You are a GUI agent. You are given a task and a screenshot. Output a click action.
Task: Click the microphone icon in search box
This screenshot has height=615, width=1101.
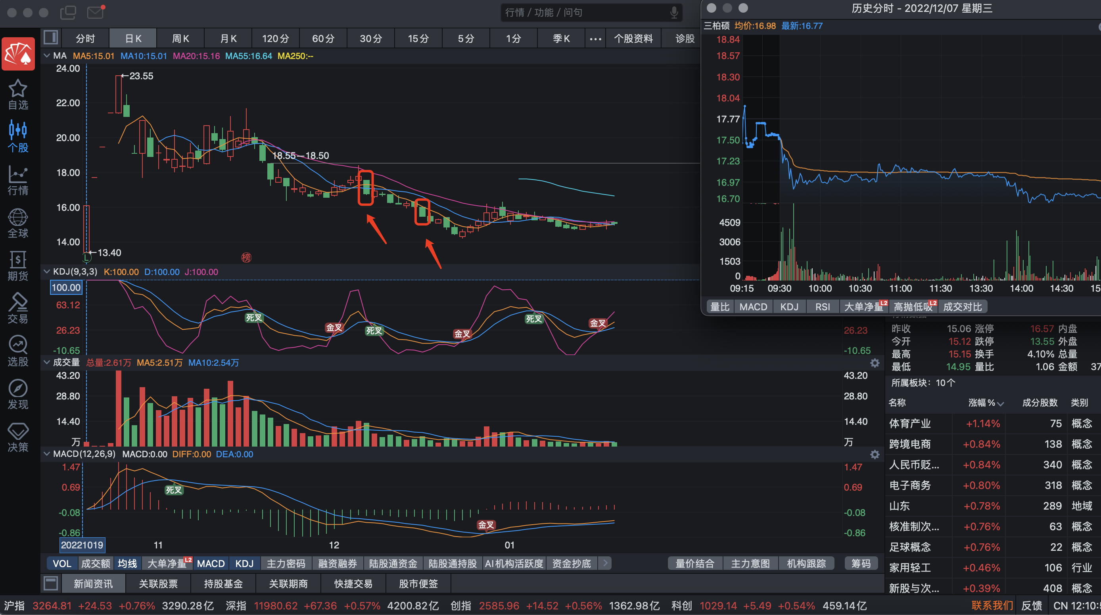pyautogui.click(x=674, y=12)
